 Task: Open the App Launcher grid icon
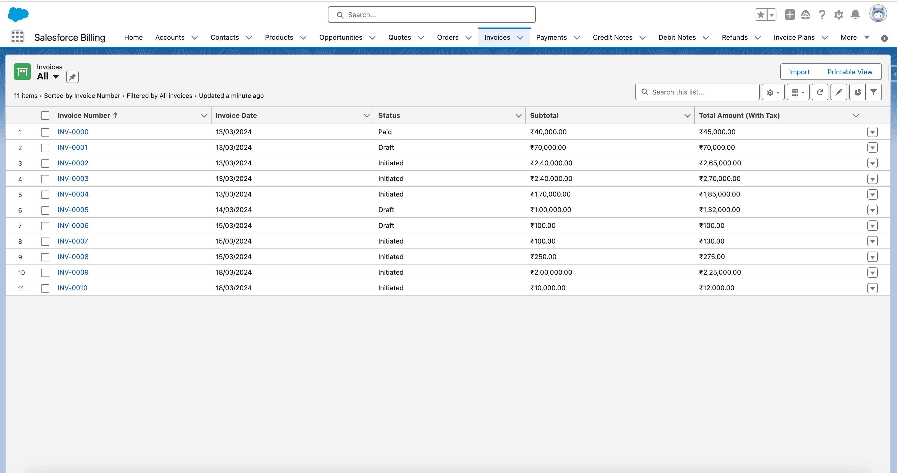[x=17, y=37]
